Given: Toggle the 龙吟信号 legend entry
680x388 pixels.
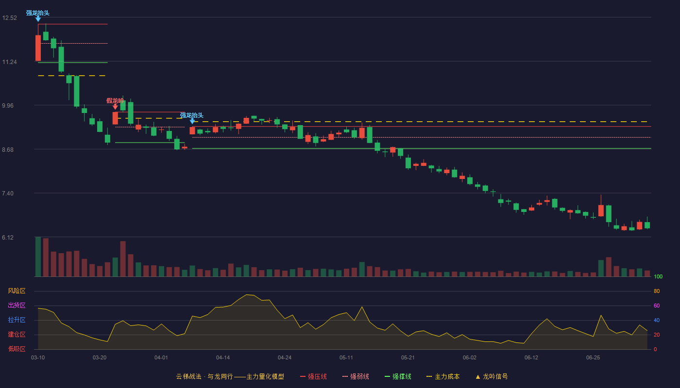Looking at the screenshot, I should pyautogui.click(x=492, y=376).
